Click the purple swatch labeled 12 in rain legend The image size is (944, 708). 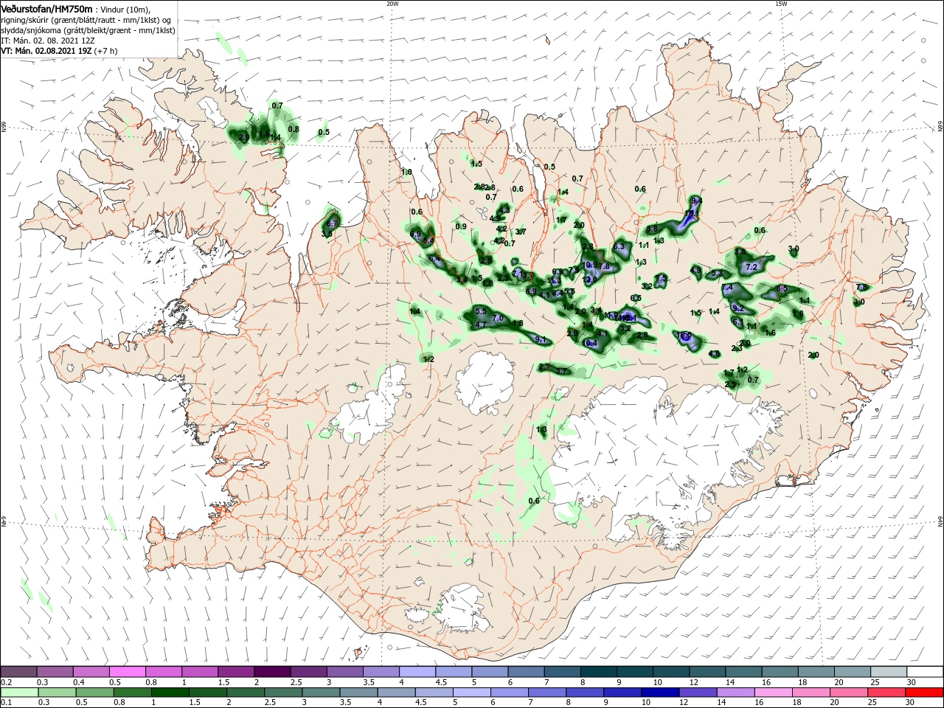click(698, 693)
